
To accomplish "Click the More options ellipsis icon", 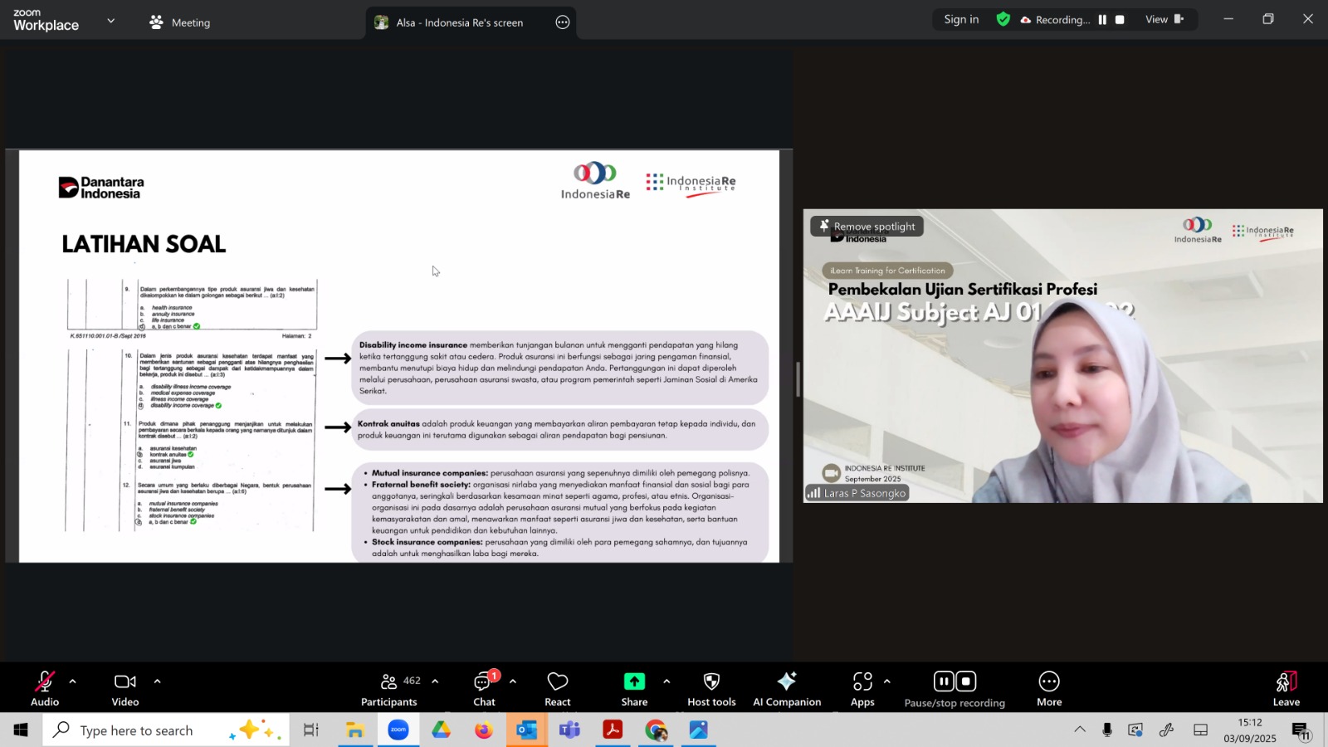I will 1048,688.
